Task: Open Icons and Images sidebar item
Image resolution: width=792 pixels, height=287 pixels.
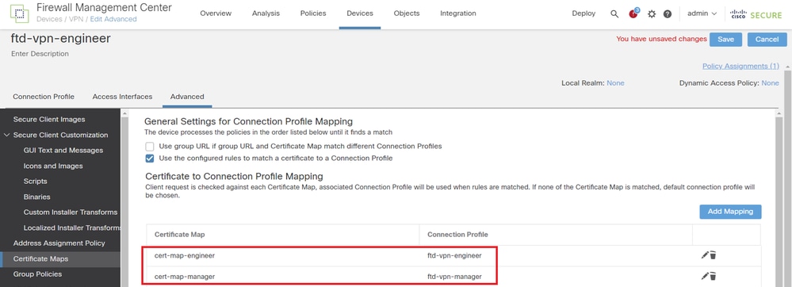Action: 53,166
